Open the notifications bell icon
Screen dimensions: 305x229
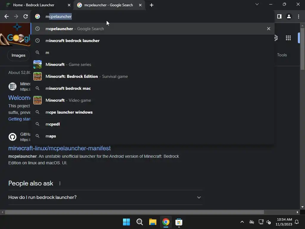pos(297,222)
